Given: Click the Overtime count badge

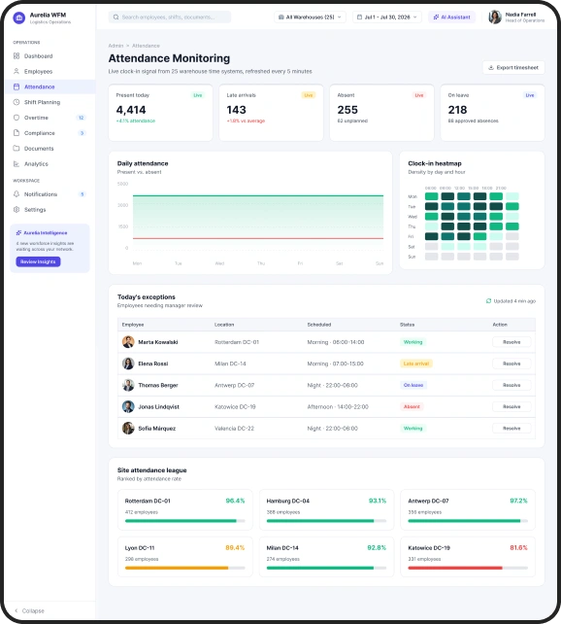Looking at the screenshot, I should click(x=82, y=118).
